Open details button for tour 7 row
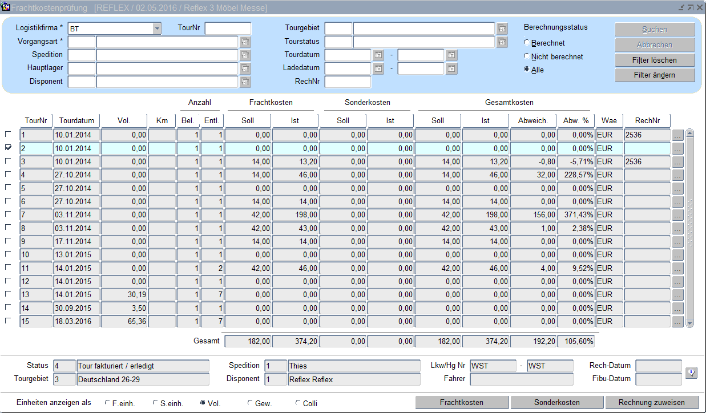The width and height of the screenshot is (706, 413). click(677, 215)
